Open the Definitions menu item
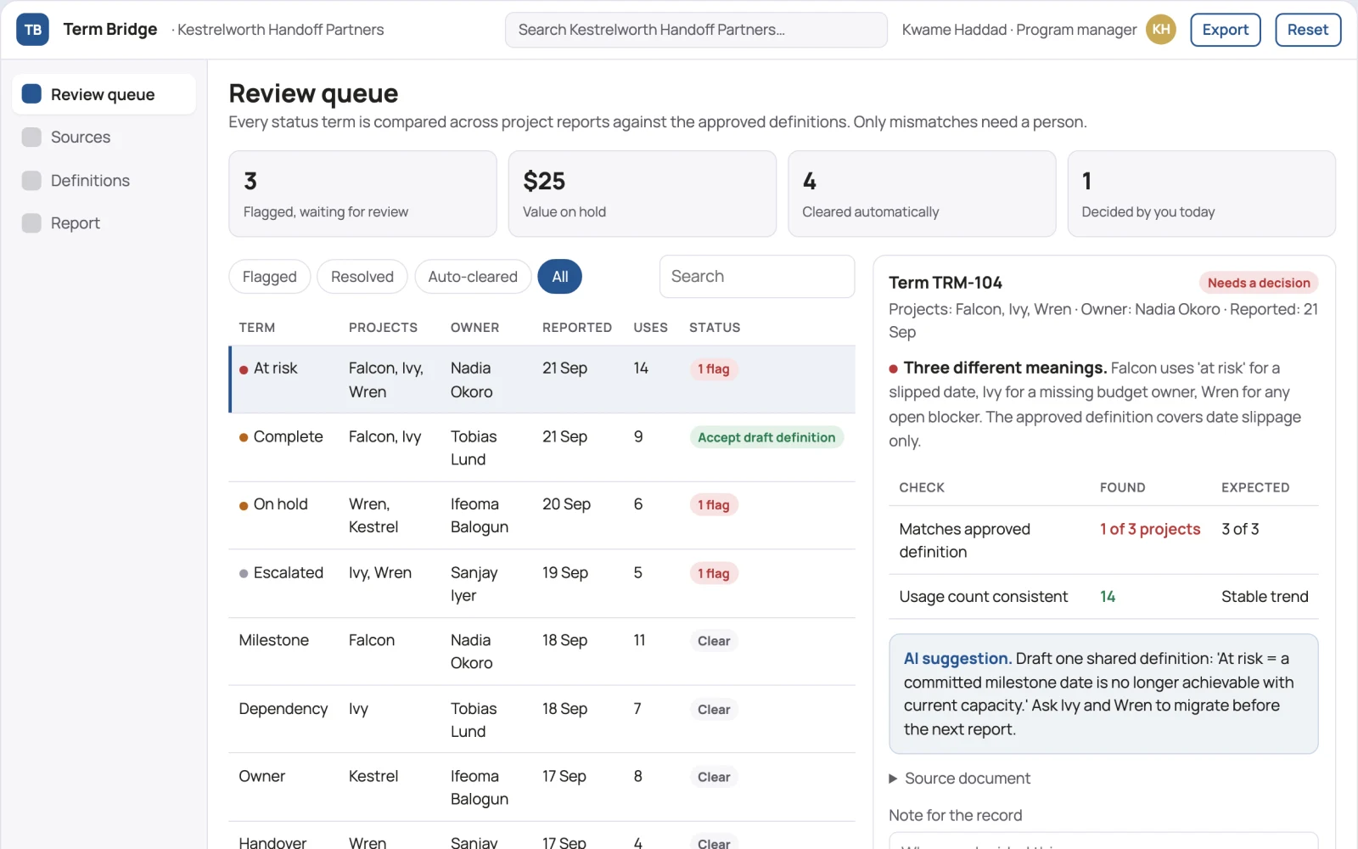 [104, 180]
